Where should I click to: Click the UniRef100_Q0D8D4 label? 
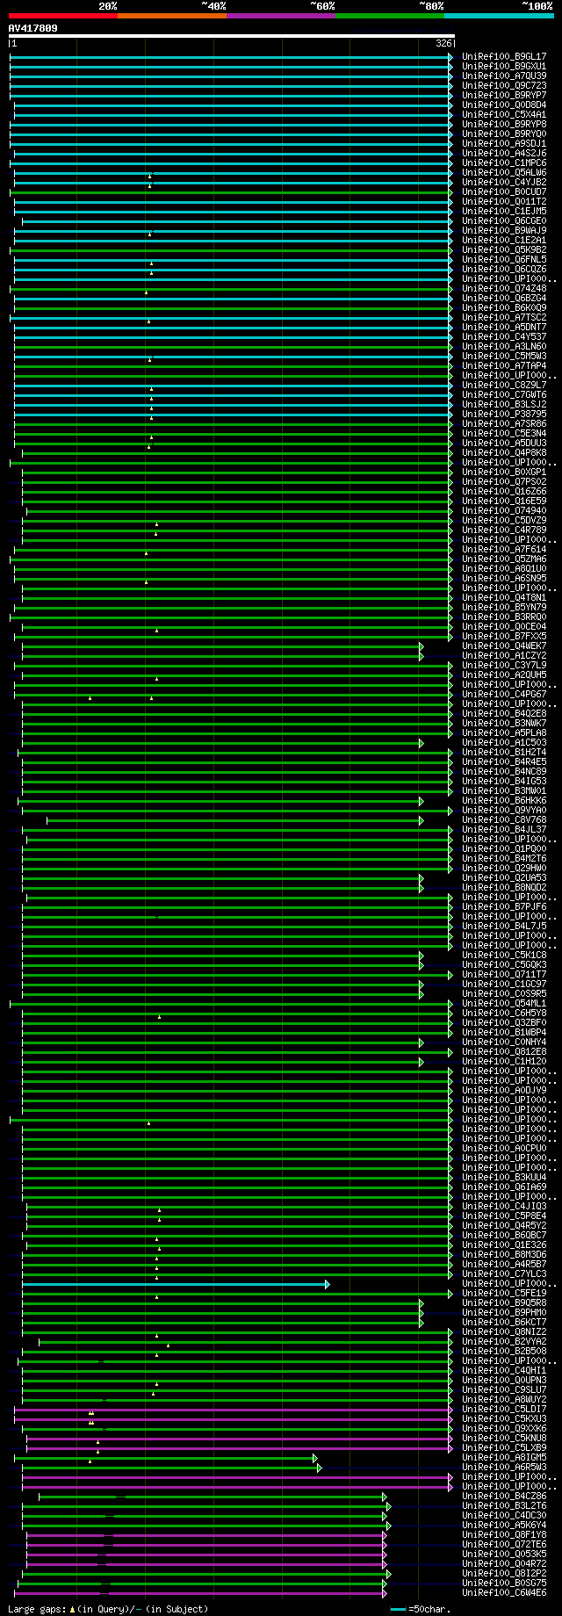[504, 105]
